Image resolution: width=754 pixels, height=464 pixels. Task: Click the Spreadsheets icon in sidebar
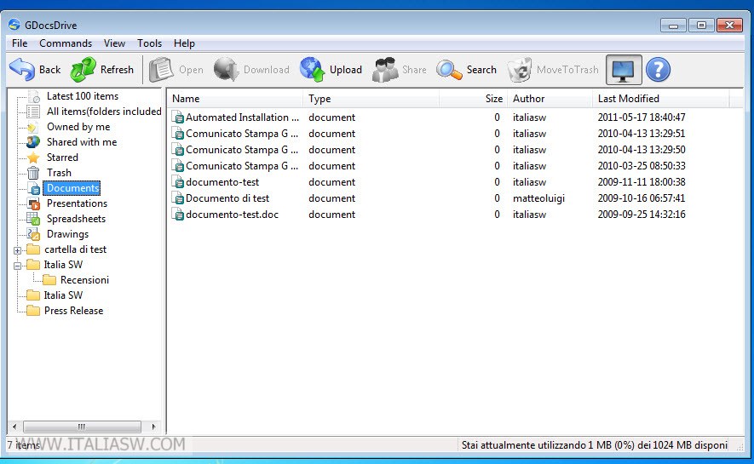pyautogui.click(x=33, y=219)
